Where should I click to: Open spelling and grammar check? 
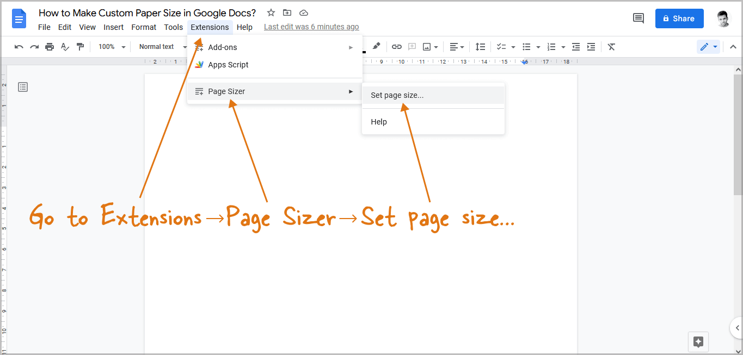pyautogui.click(x=65, y=47)
